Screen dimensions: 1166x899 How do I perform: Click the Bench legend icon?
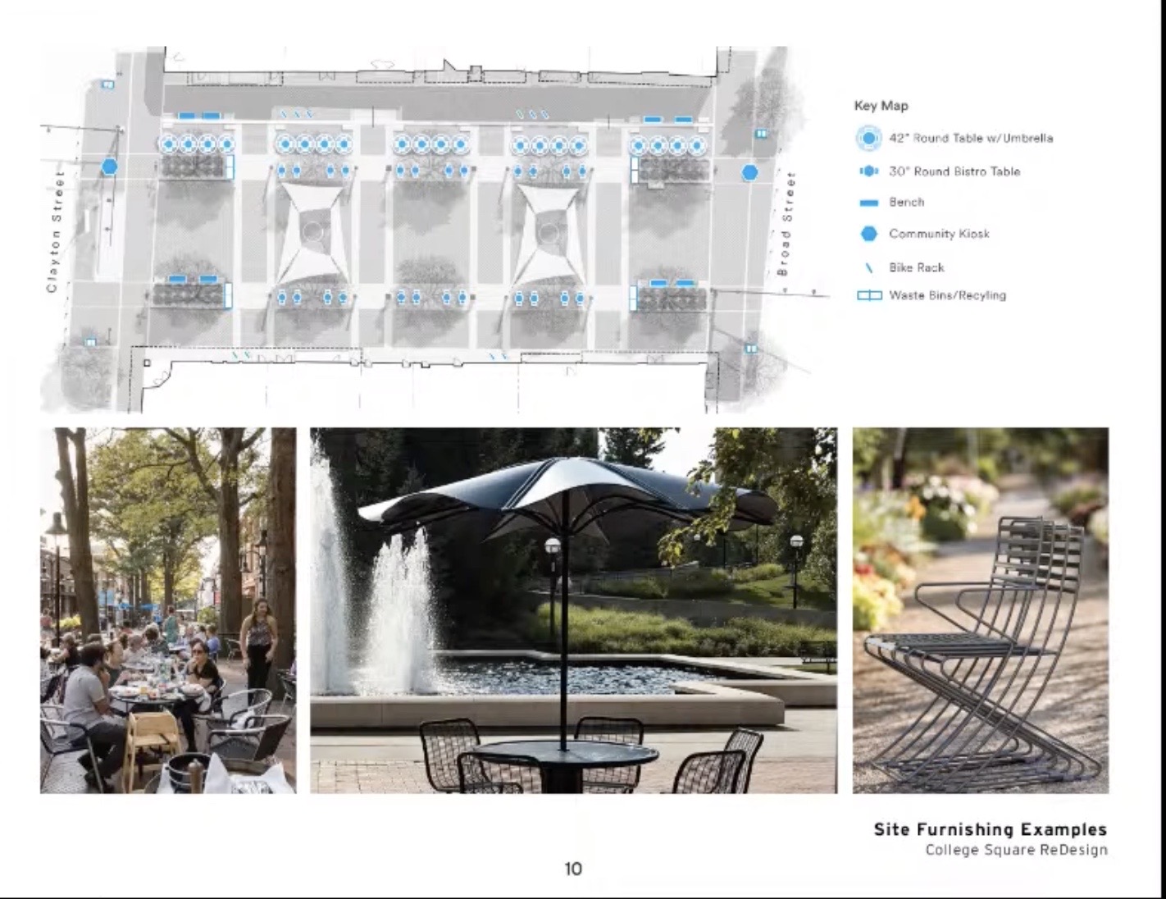tap(868, 203)
